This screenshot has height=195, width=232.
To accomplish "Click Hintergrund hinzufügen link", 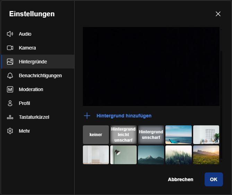I will [x=124, y=116].
